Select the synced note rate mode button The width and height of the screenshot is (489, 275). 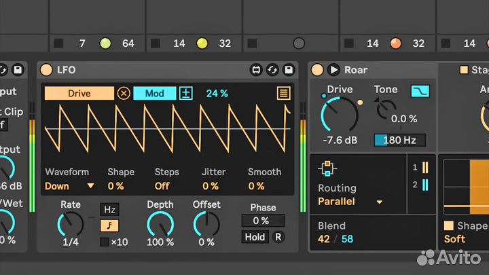[109, 225]
